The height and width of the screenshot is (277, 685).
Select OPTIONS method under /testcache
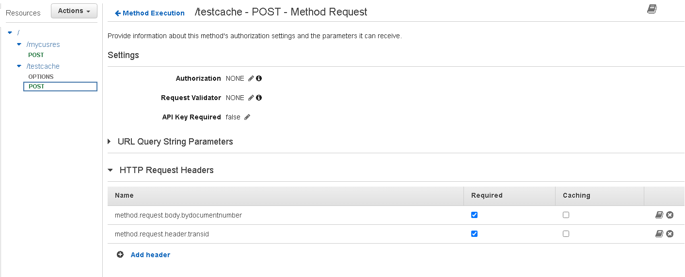[41, 77]
